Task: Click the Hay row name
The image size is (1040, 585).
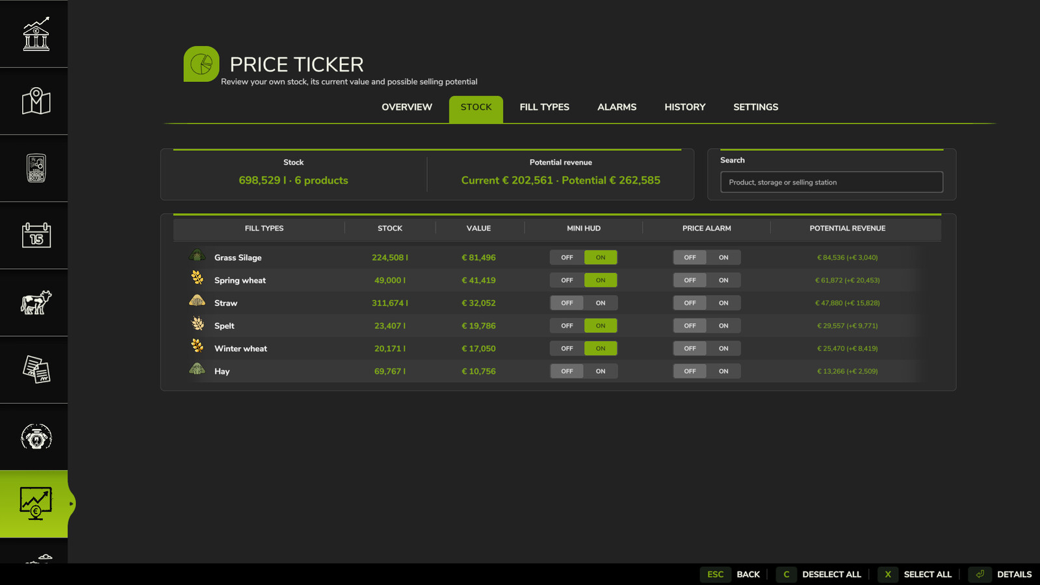Action: (222, 372)
